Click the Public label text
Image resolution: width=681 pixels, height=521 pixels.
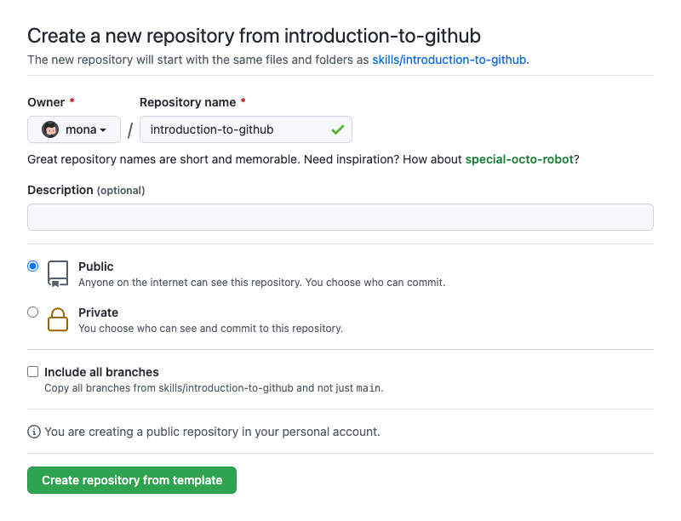coord(96,266)
